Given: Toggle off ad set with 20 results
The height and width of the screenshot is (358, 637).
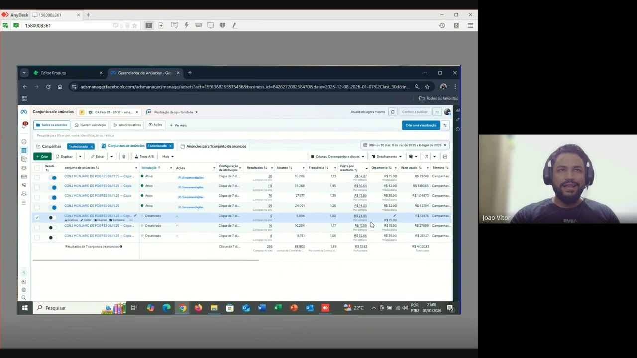Looking at the screenshot, I should coord(53,178).
